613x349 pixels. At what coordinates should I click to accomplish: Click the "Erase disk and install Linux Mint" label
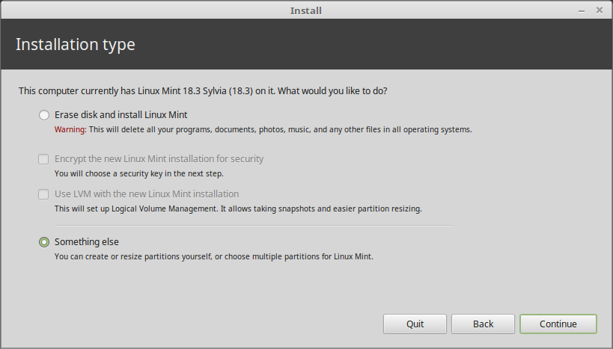(x=121, y=115)
